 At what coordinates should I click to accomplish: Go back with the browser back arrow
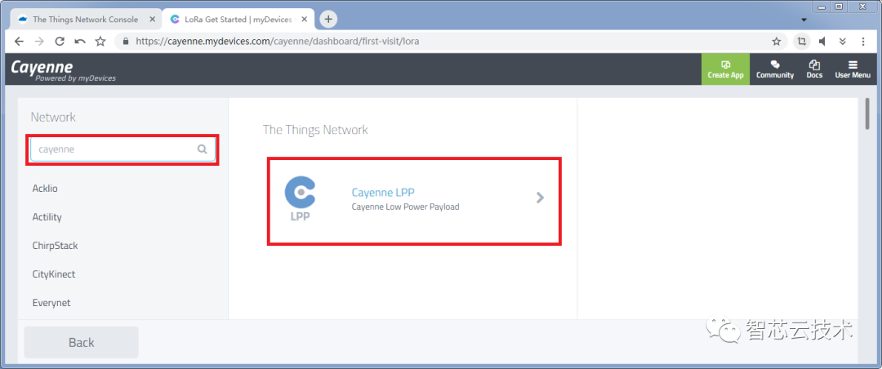pyautogui.click(x=19, y=41)
